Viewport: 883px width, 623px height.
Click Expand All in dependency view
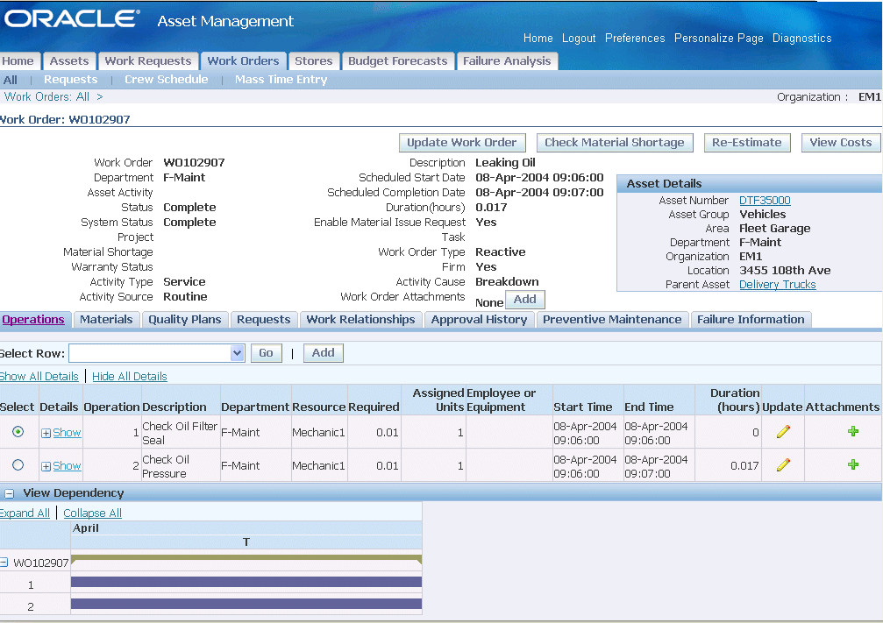(25, 513)
